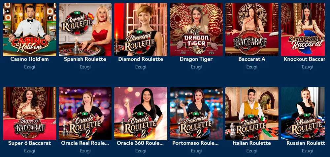Click the Baccarat A game image
Viewport: 330px width, 157px height.
[252, 30]
